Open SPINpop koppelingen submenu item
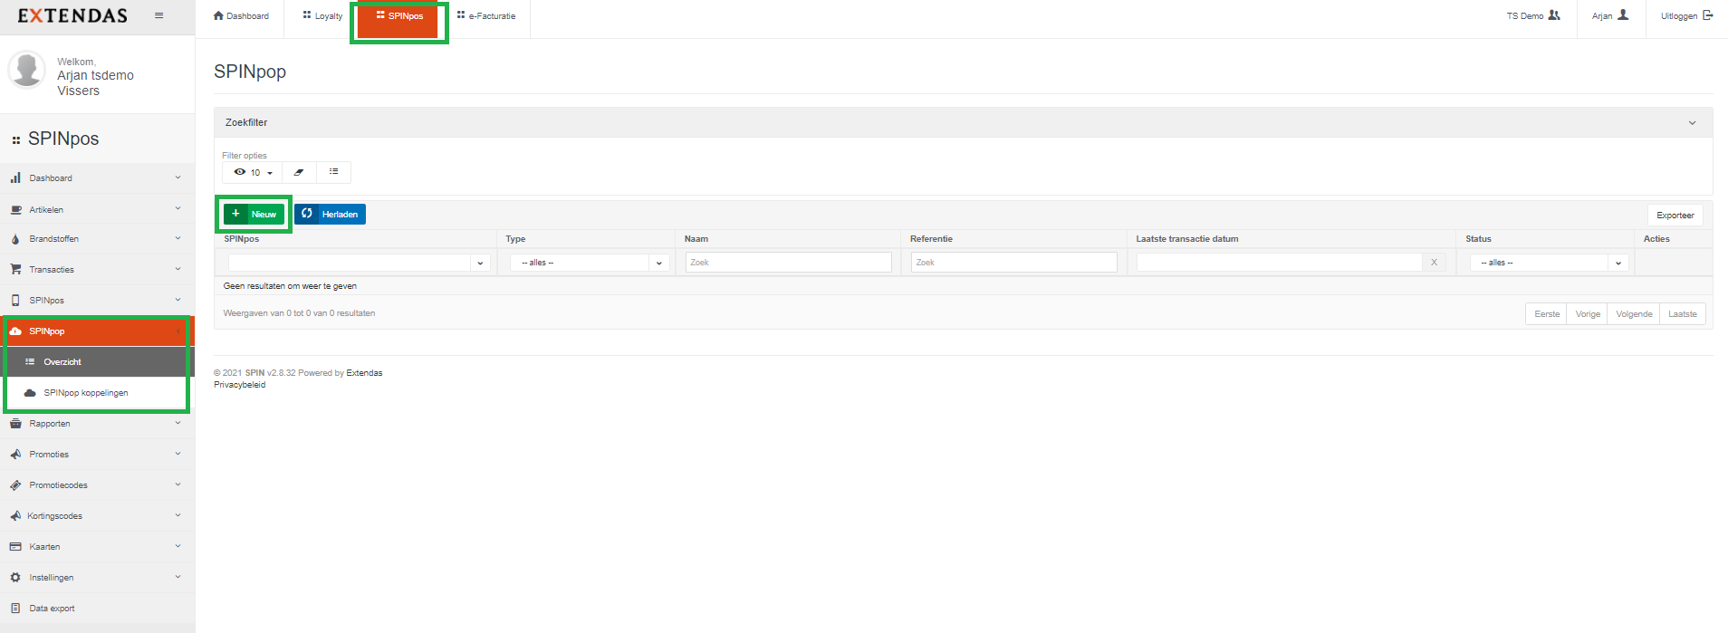This screenshot has width=1728, height=633. coord(97,393)
